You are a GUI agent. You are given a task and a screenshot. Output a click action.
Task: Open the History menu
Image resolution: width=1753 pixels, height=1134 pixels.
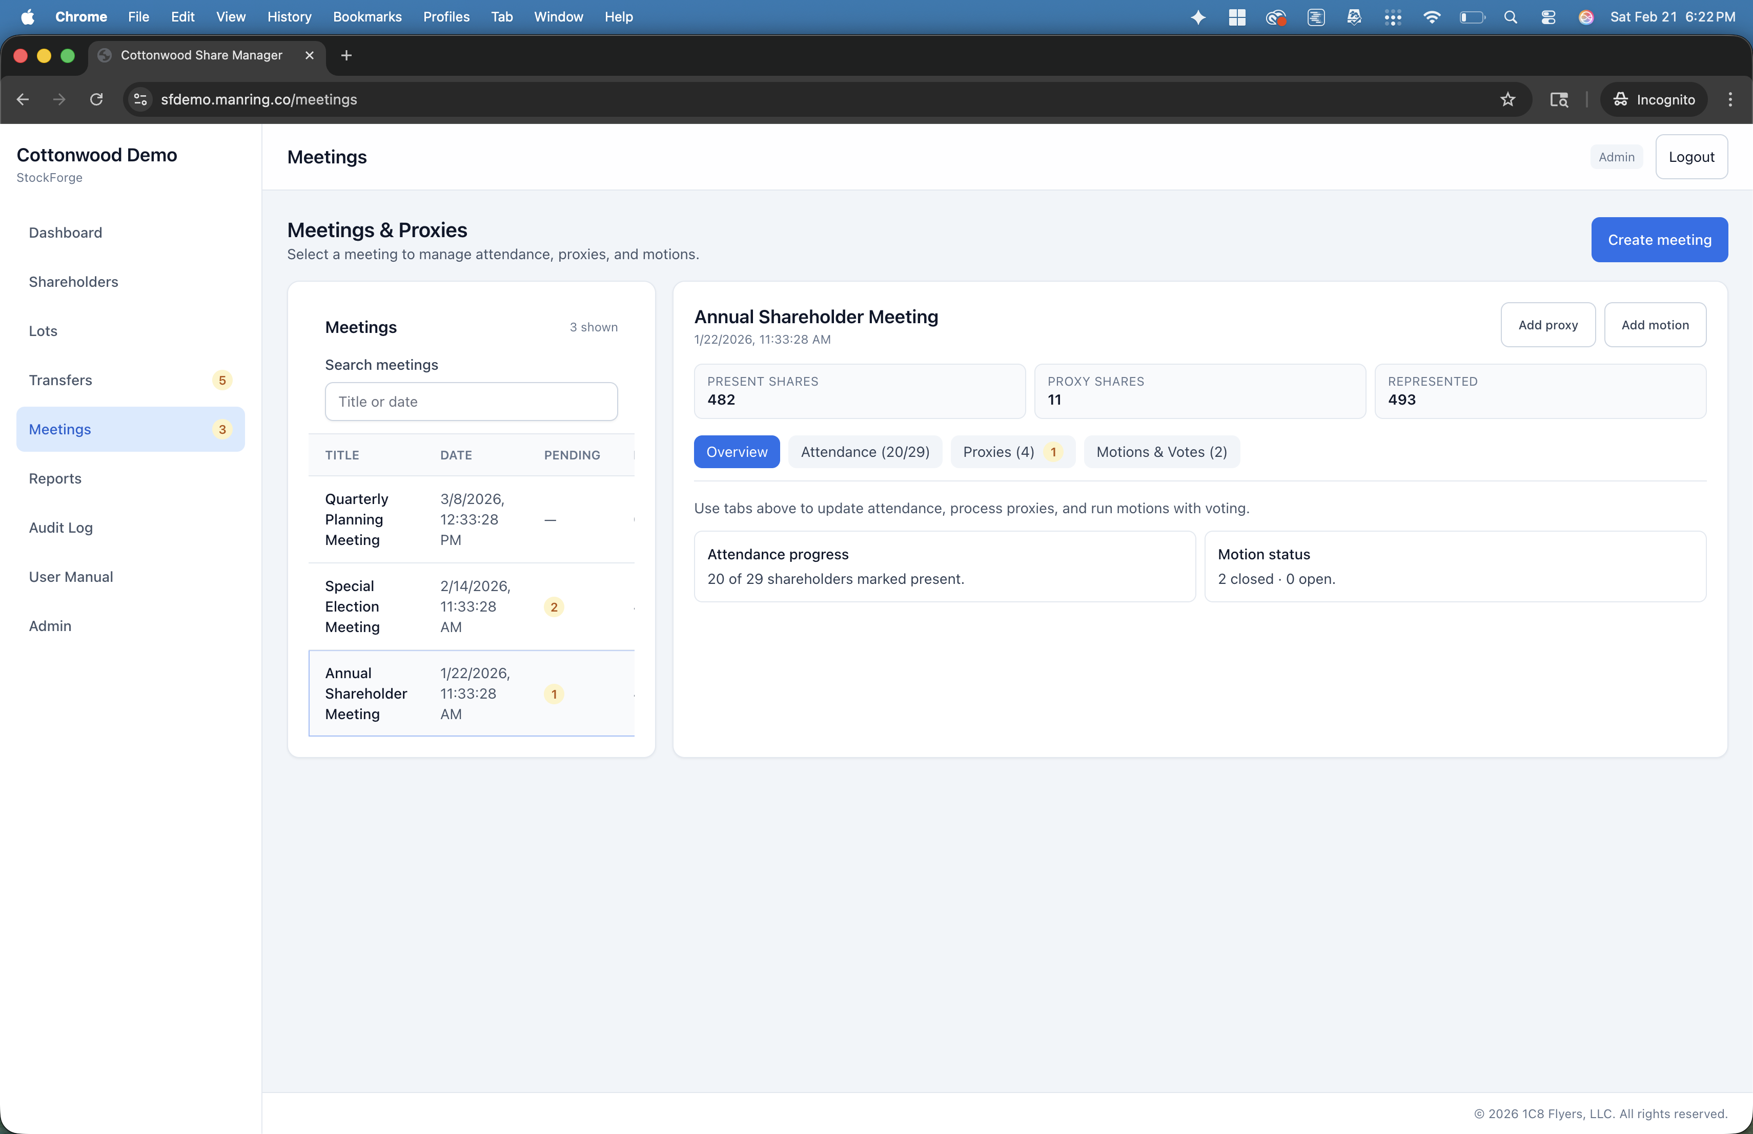289,17
